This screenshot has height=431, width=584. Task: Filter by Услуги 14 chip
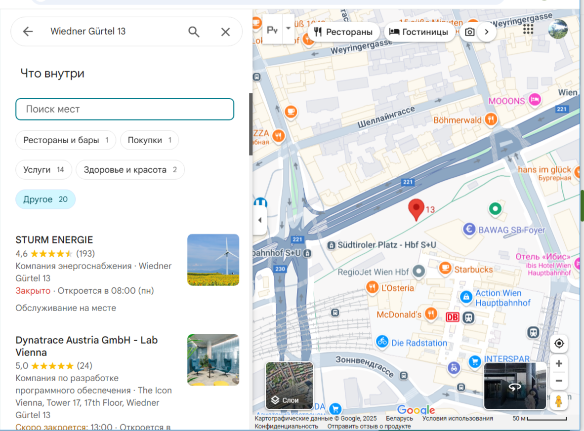43,170
